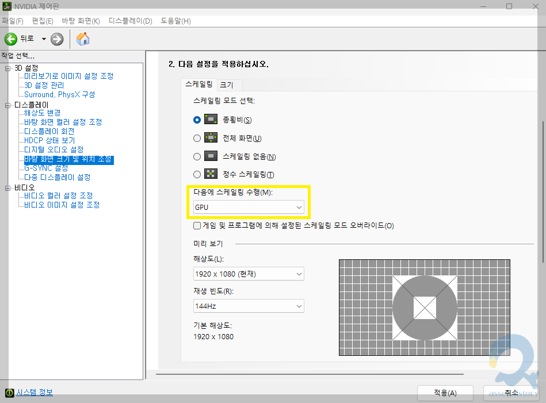Open the 파일(F) menu

[x=13, y=21]
